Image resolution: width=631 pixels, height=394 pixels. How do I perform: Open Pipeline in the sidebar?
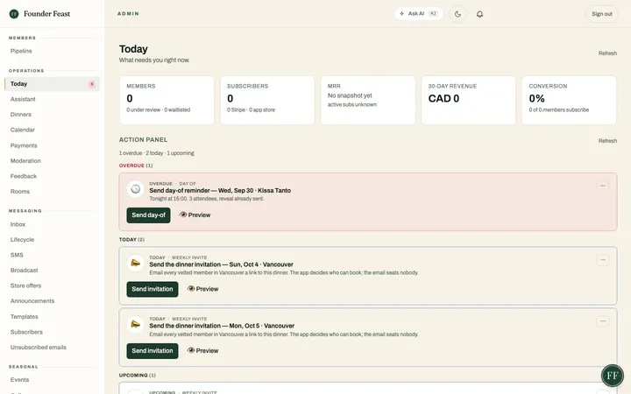[21, 51]
